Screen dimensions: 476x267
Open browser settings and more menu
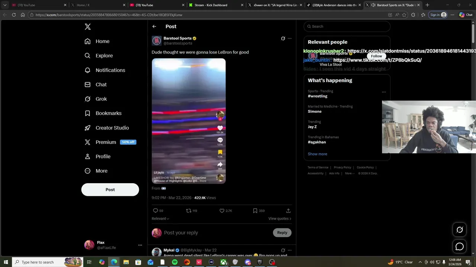point(452,15)
